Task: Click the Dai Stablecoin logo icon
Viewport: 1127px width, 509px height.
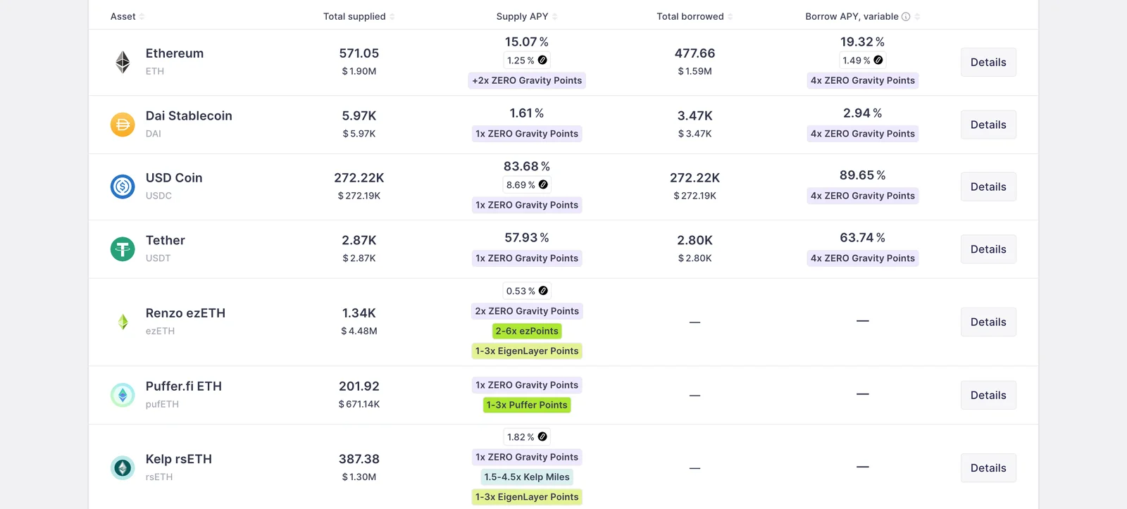Action: coord(123,125)
